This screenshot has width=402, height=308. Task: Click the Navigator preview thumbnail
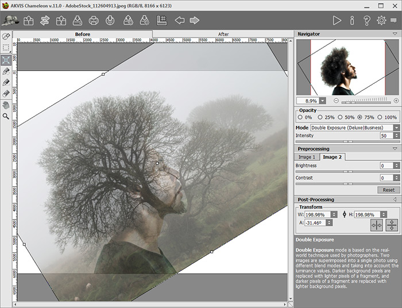click(x=347, y=67)
